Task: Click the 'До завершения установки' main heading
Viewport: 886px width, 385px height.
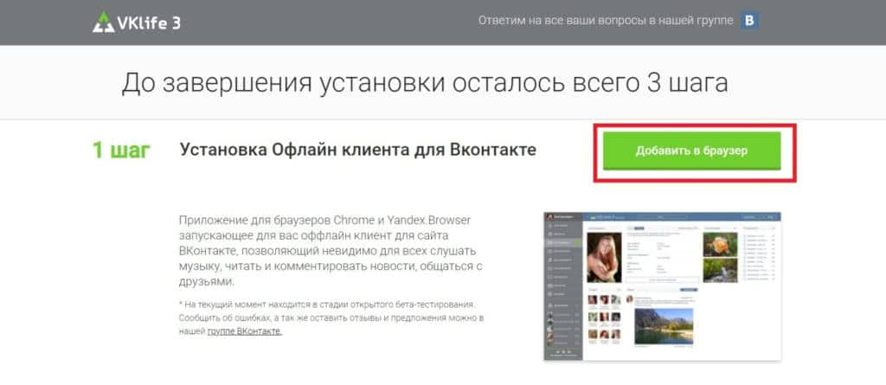Action: [425, 82]
